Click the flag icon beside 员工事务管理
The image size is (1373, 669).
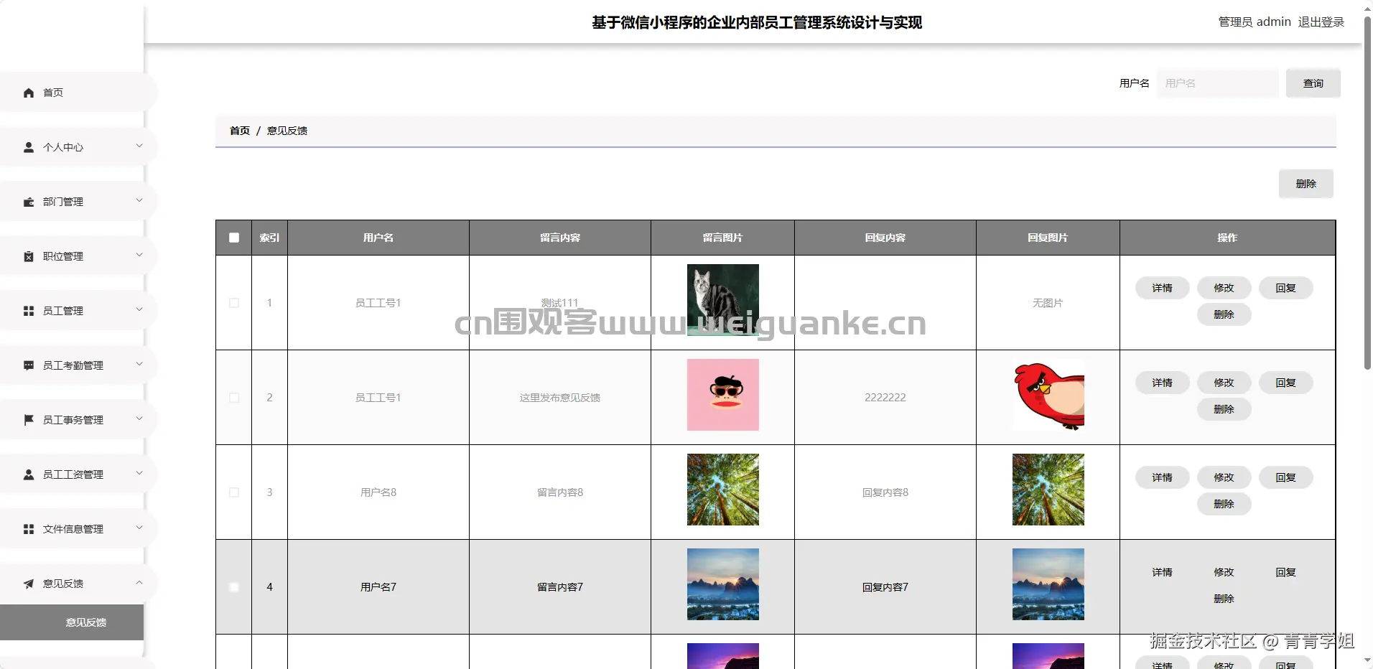coord(29,420)
